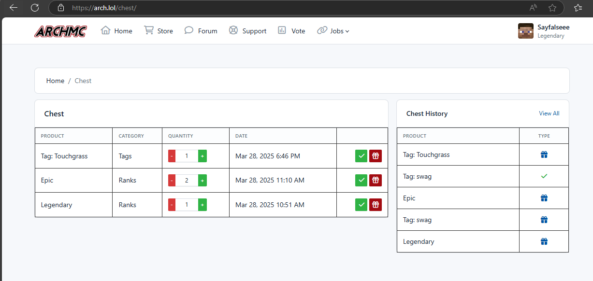Viewport: 593px width, 281px height.
Task: Click View All in Chest History
Action: (x=549, y=113)
